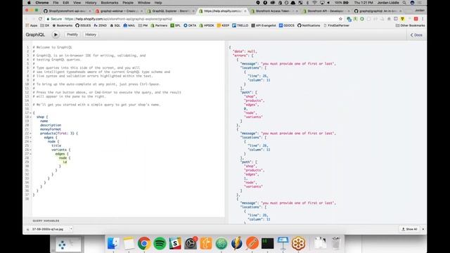This screenshot has height=253, width=450.
Task: Collapse the node block at line 24
Action: point(31,141)
